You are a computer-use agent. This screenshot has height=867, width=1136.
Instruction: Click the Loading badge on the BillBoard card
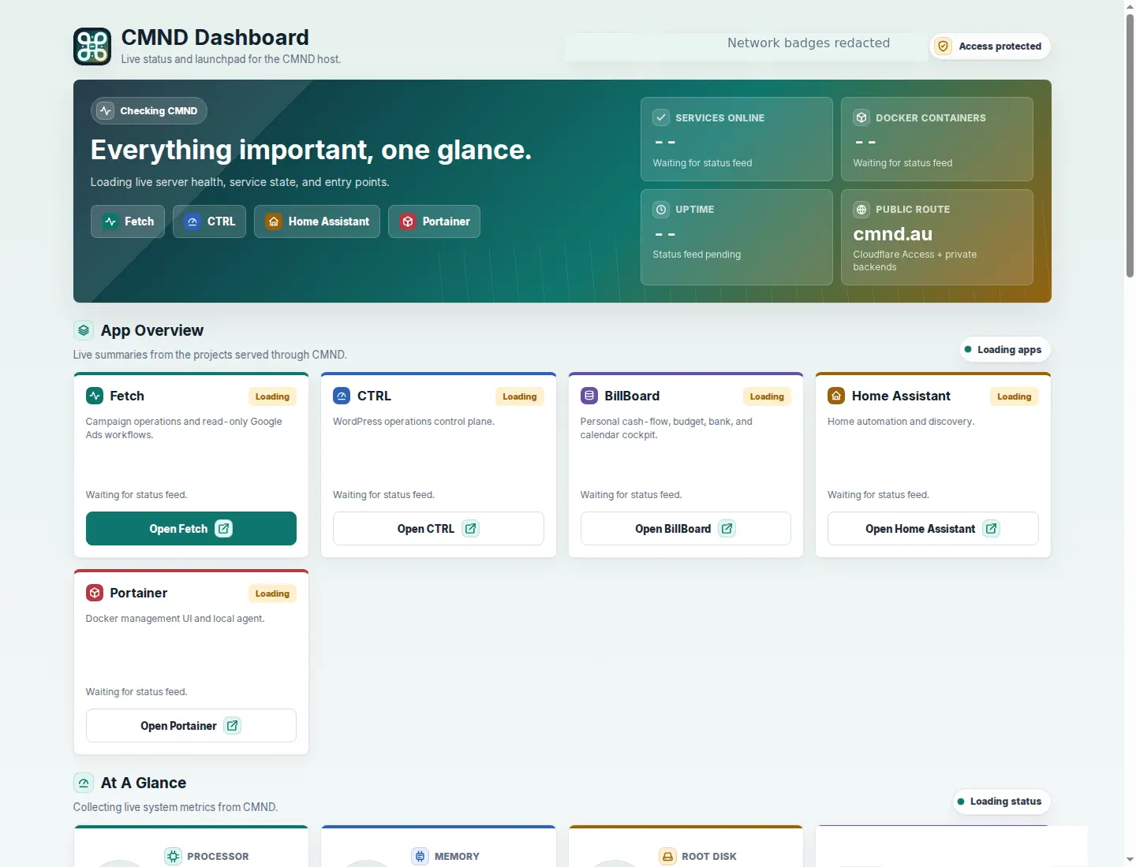click(x=767, y=396)
